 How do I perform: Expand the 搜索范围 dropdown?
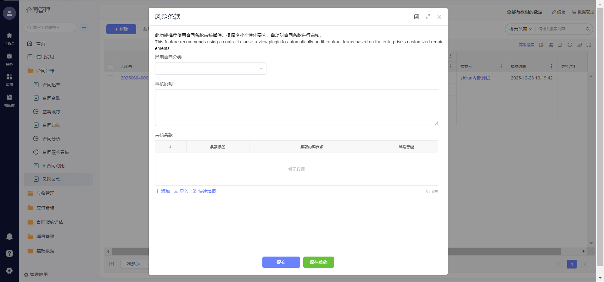pos(520,29)
